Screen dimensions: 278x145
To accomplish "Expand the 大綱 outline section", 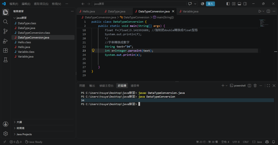I will [43, 122].
